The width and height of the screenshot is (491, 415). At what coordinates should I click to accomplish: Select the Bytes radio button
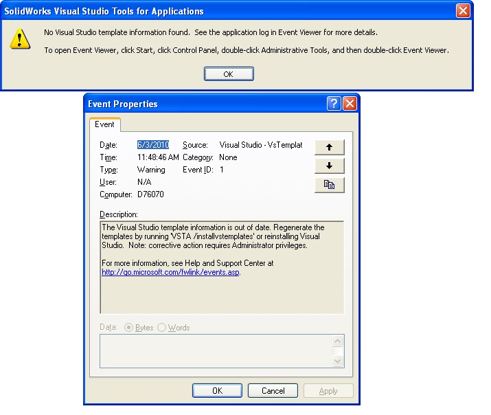128,328
